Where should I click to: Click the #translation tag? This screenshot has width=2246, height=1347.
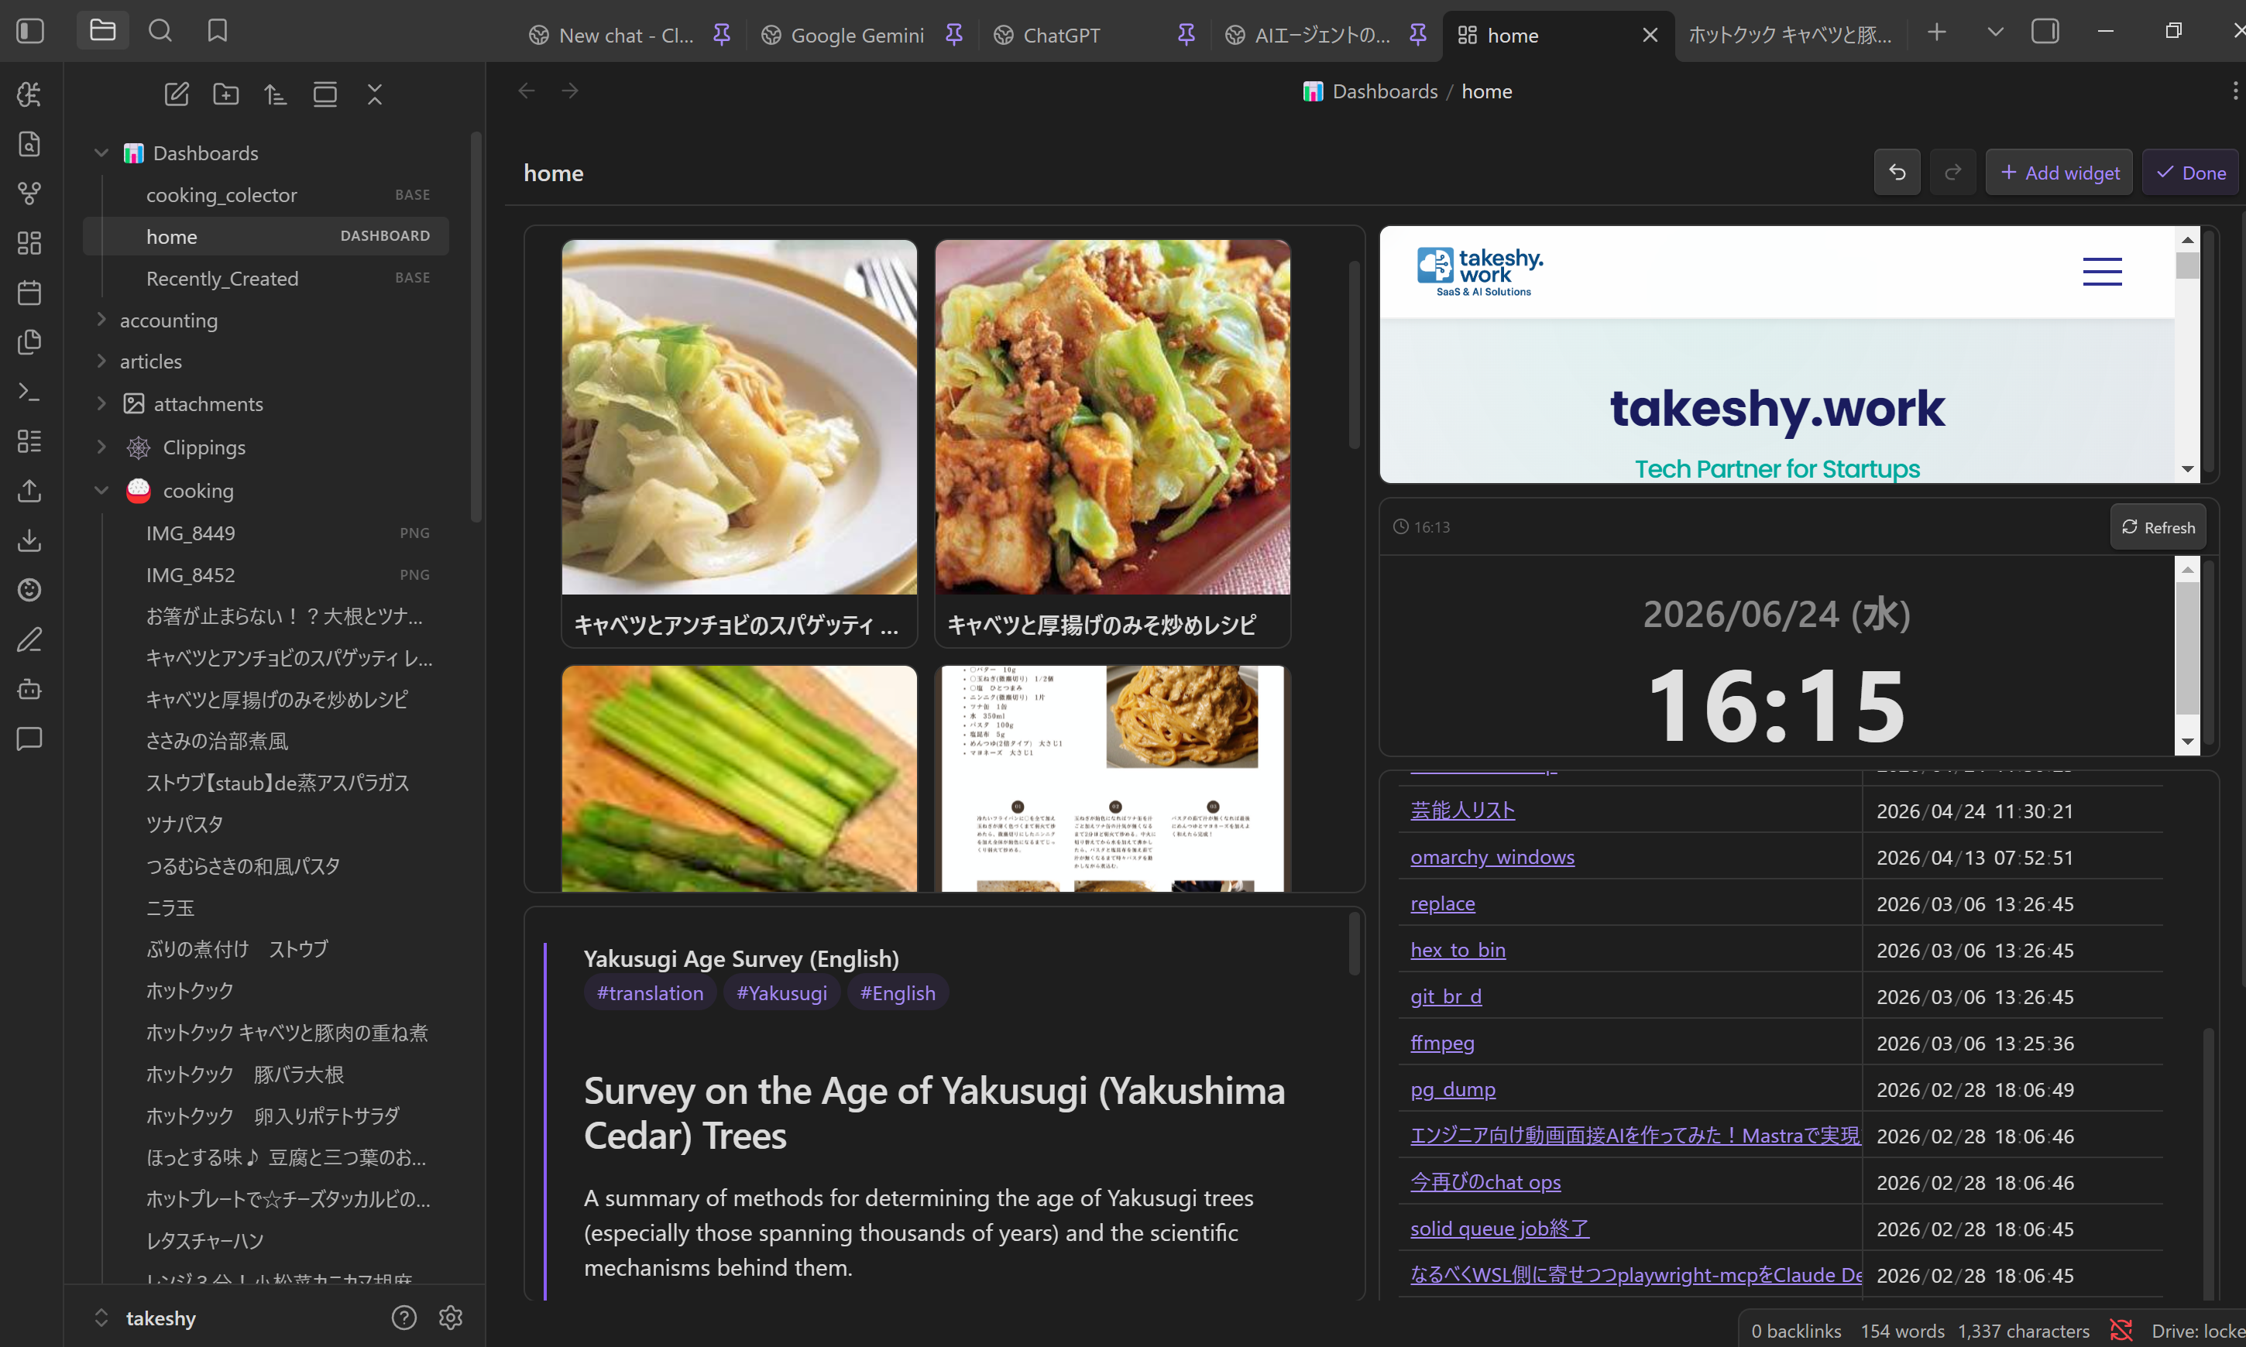(x=650, y=993)
